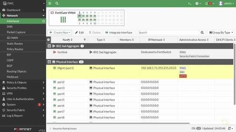Click port 1 in faceplate diagram

coord(80,16)
